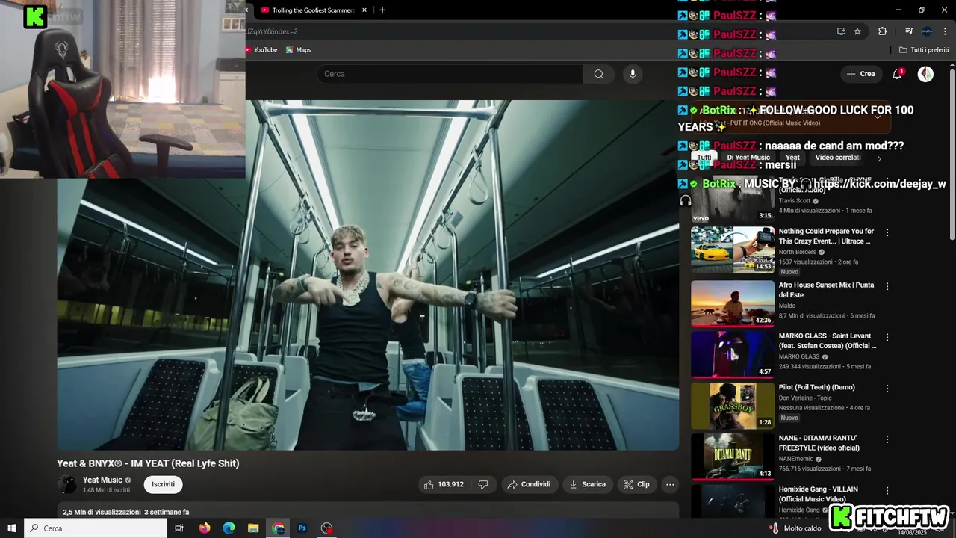Open Yeat Music channel avatar
The width and height of the screenshot is (956, 538).
pos(66,484)
